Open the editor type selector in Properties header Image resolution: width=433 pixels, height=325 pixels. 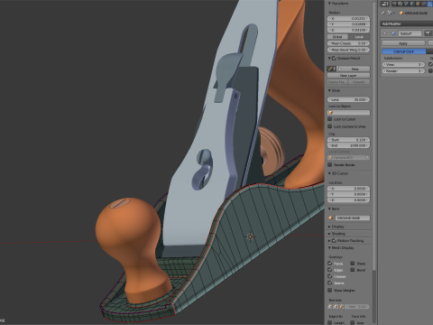coord(385,4)
